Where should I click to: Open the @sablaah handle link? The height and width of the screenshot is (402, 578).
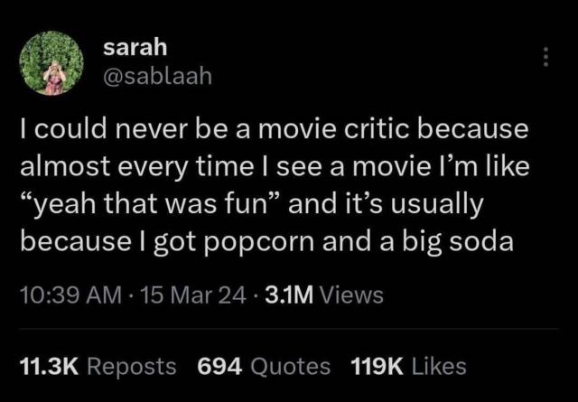157,77
